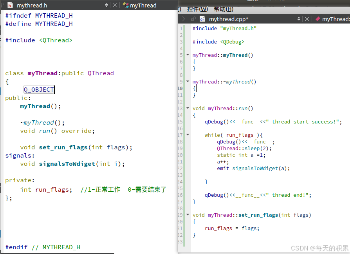The width and height of the screenshot is (350, 254).
Task: Open the mythread.h file selector dropdown arrows
Action: 107,5
